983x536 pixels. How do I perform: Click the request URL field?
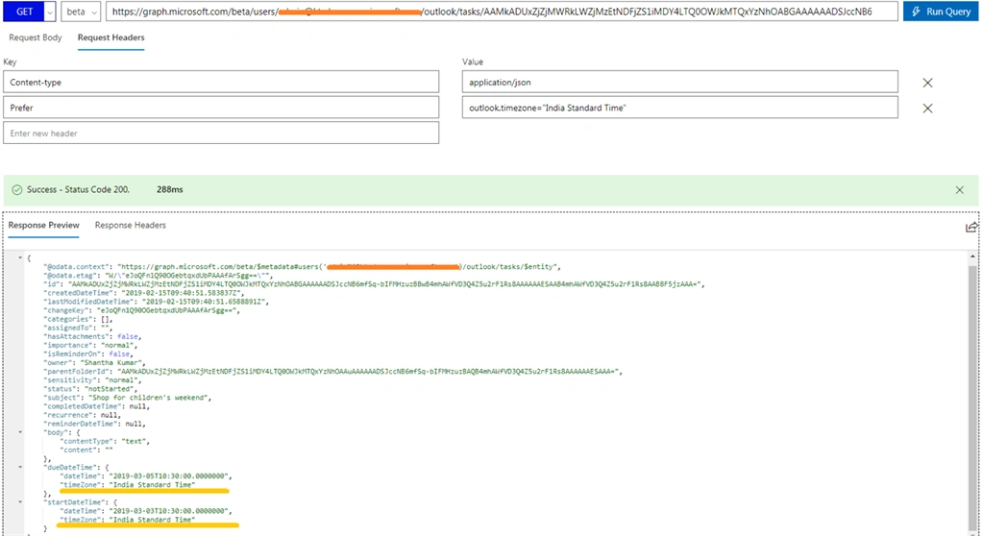(x=502, y=12)
